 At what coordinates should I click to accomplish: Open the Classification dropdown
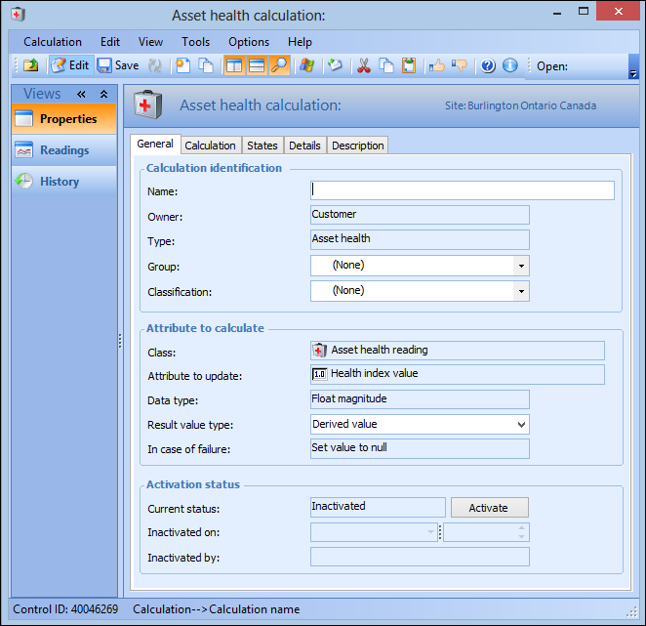click(521, 291)
